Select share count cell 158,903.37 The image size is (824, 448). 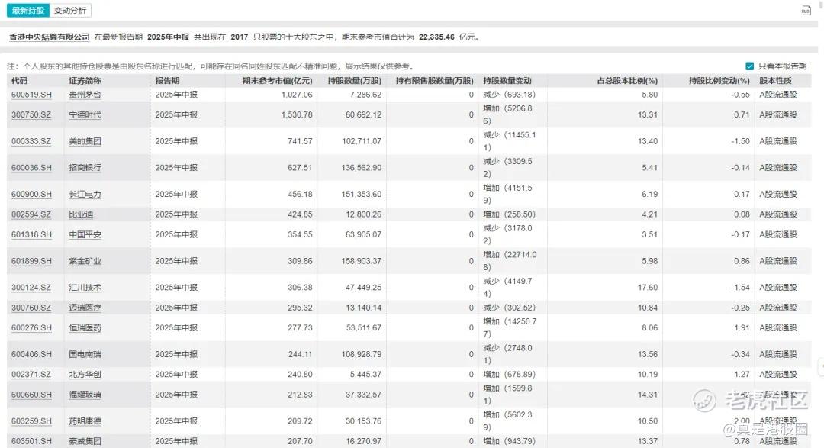(362, 261)
